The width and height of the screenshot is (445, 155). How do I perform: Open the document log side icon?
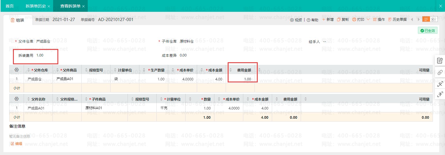[x=440, y=61]
